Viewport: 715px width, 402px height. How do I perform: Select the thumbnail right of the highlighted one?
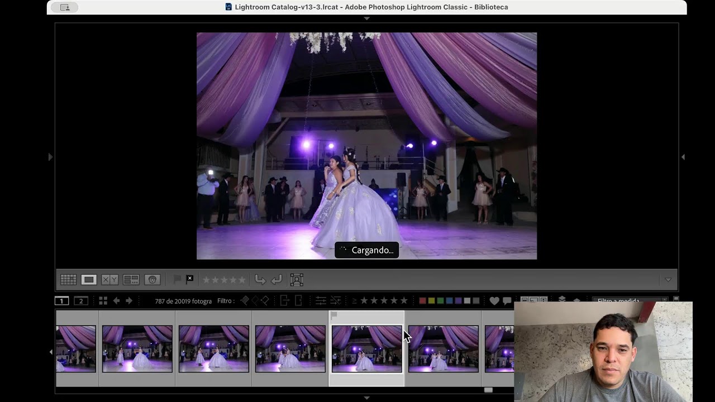tap(443, 349)
